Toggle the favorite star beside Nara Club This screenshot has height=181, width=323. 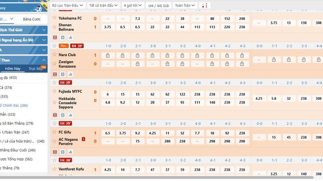click(55, 55)
